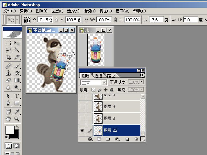The image size is (207, 155).
Task: Create a new layer set
Action: coord(108,139)
